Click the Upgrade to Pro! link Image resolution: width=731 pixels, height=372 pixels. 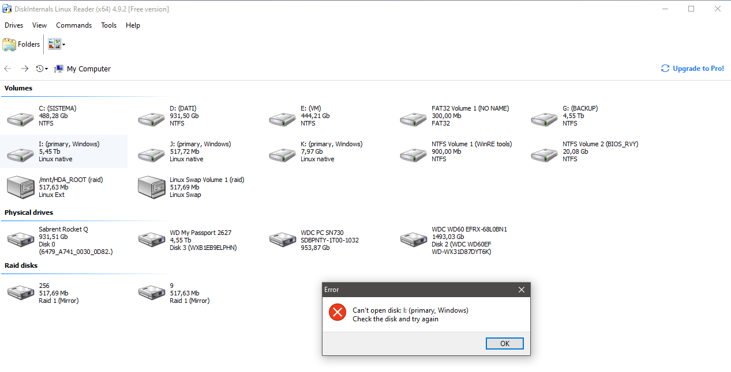coord(692,69)
